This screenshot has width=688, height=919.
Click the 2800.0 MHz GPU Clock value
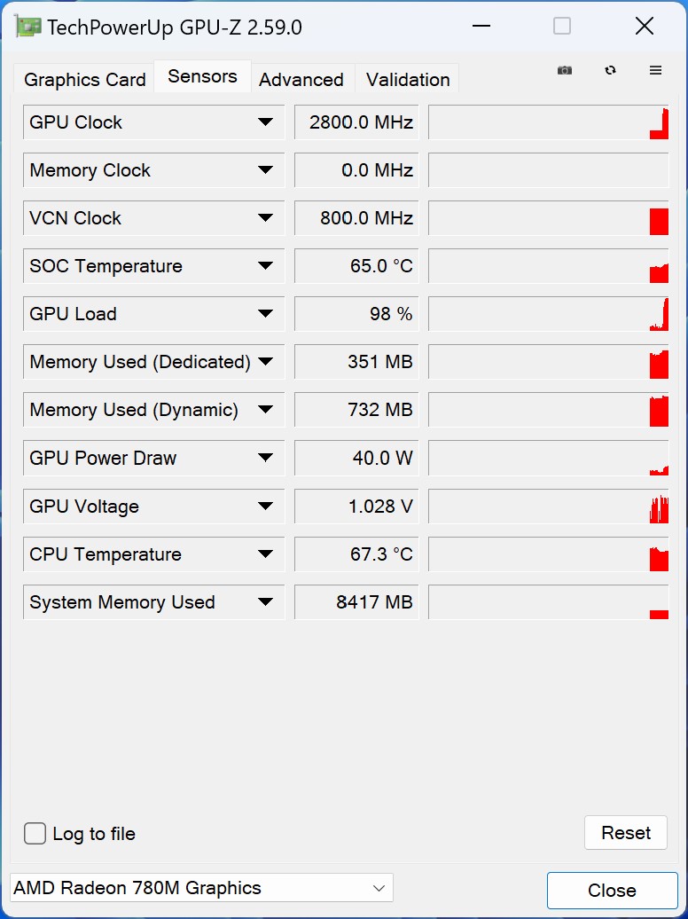(x=356, y=122)
